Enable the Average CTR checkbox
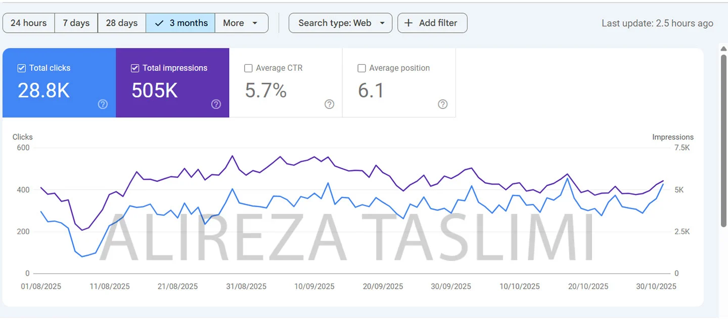Screen dimensions: 728x320 [x=248, y=68]
